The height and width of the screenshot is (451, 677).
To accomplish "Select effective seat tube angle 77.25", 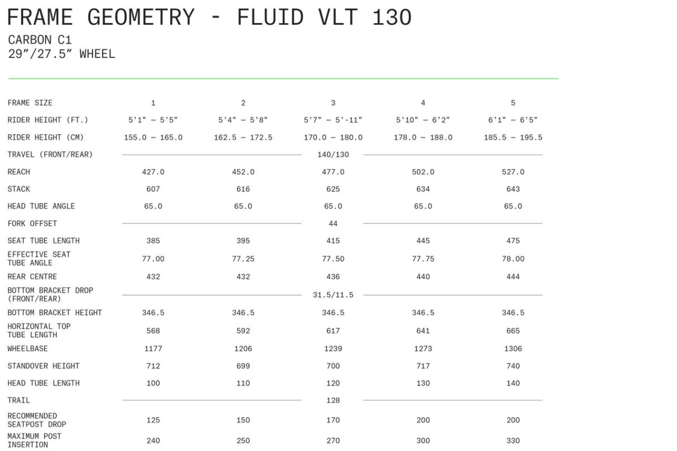I will click(243, 259).
